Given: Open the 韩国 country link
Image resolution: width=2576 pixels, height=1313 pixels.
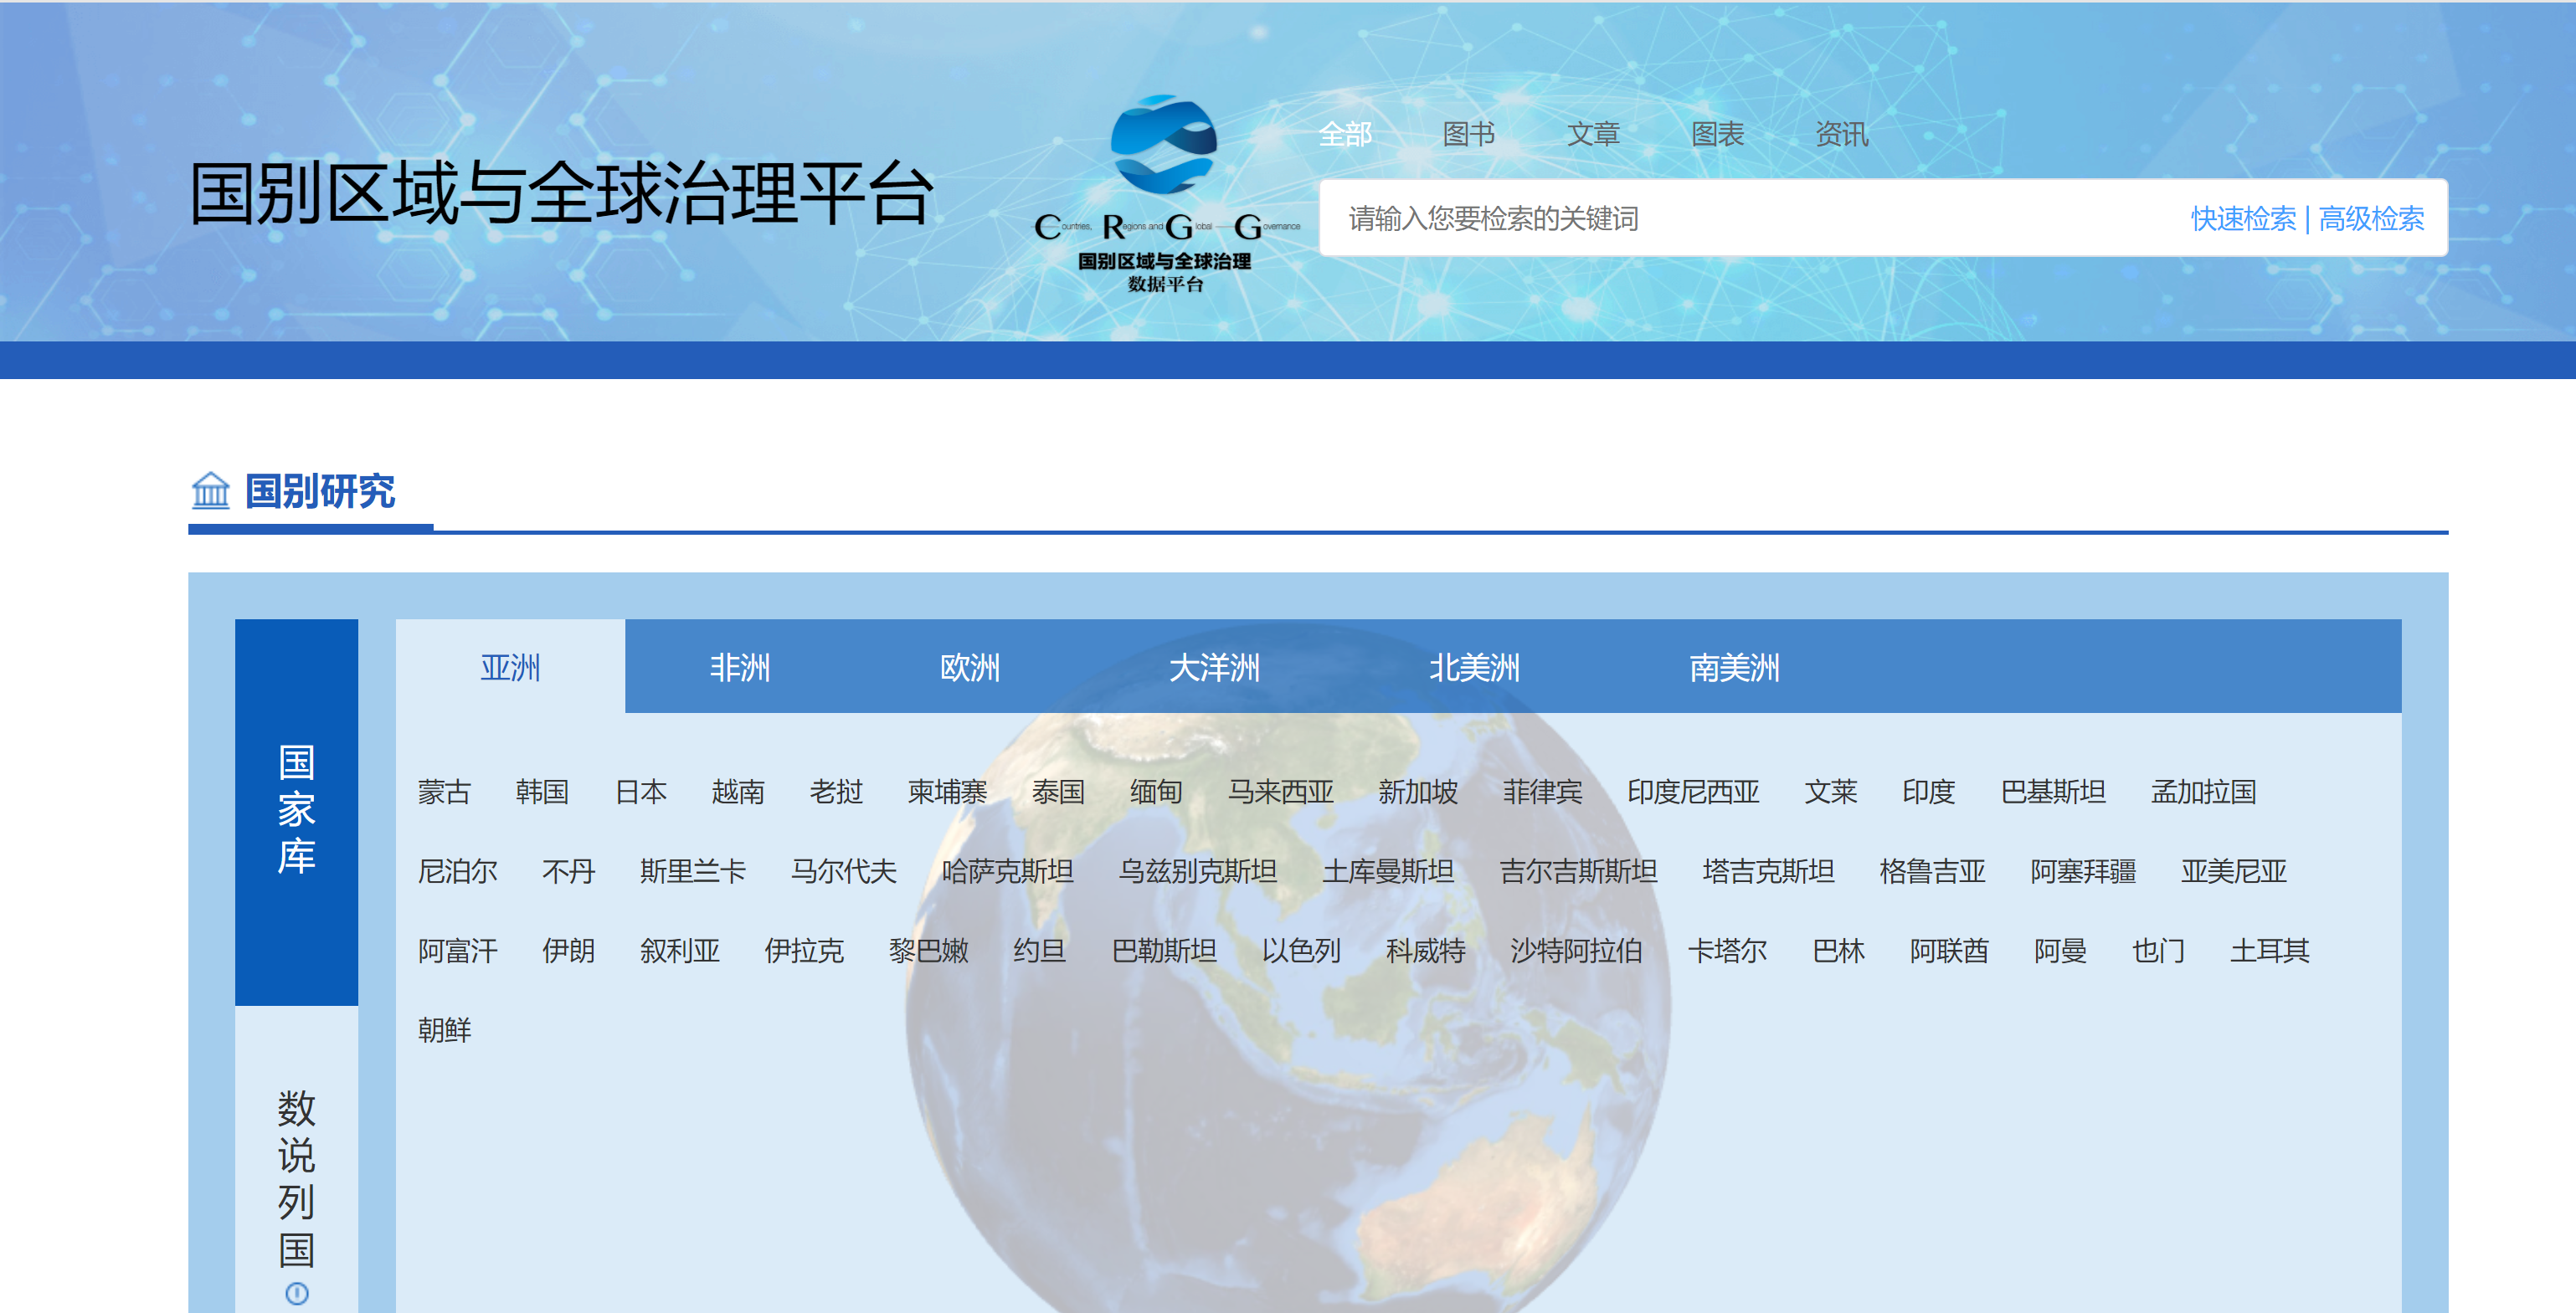Looking at the screenshot, I should coord(542,792).
